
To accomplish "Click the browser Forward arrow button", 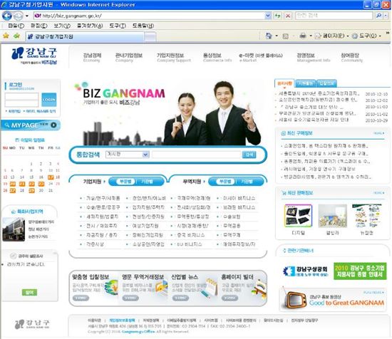I will click(19, 16).
